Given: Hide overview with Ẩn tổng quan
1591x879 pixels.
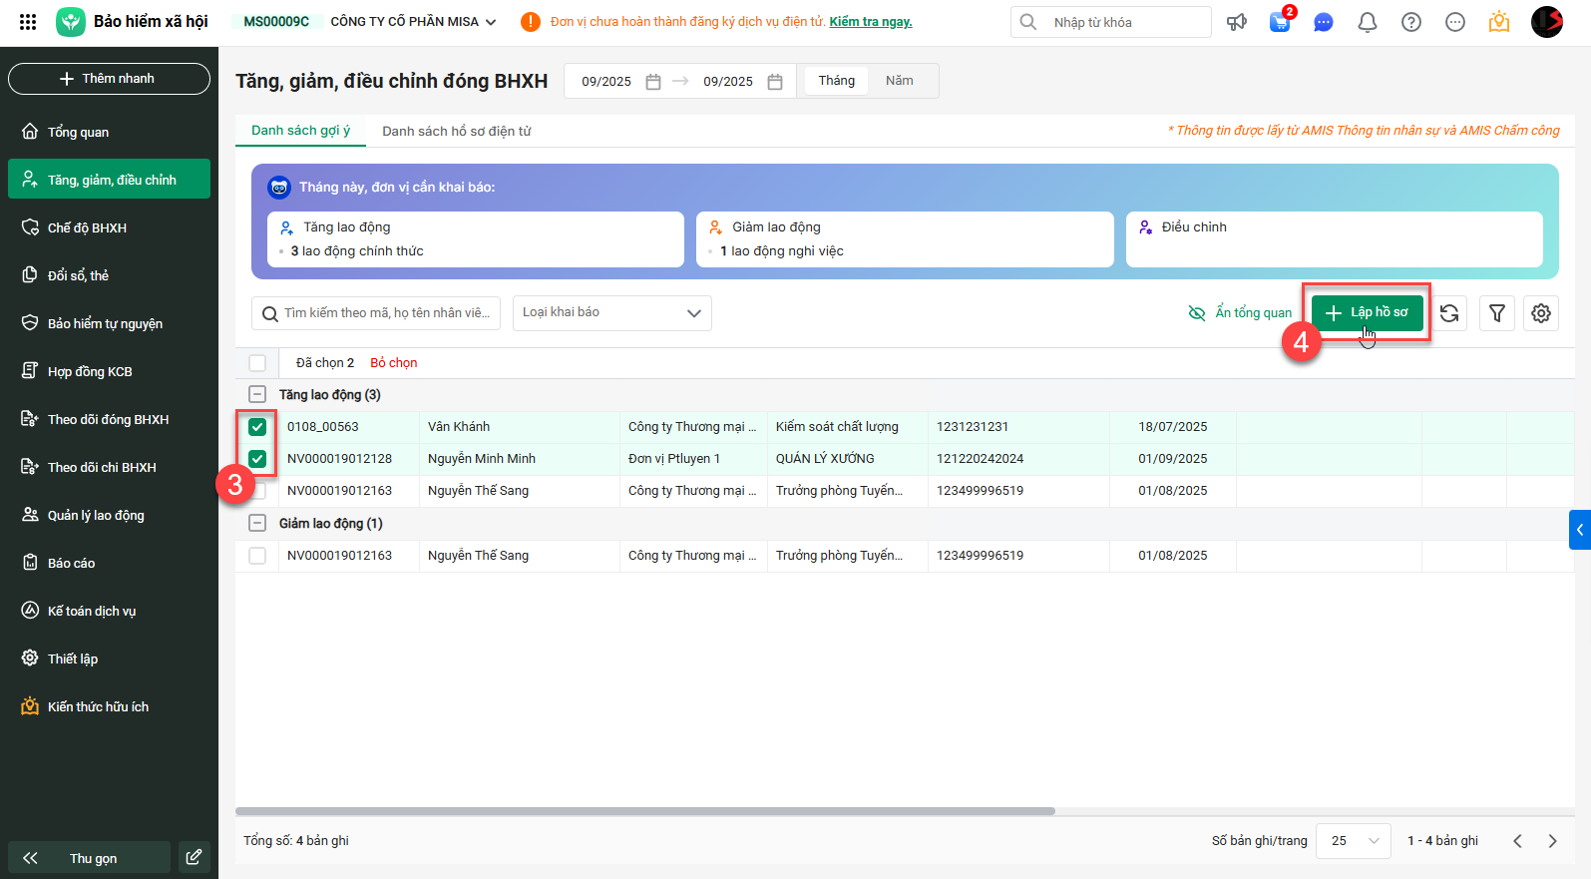Looking at the screenshot, I should [x=1241, y=313].
